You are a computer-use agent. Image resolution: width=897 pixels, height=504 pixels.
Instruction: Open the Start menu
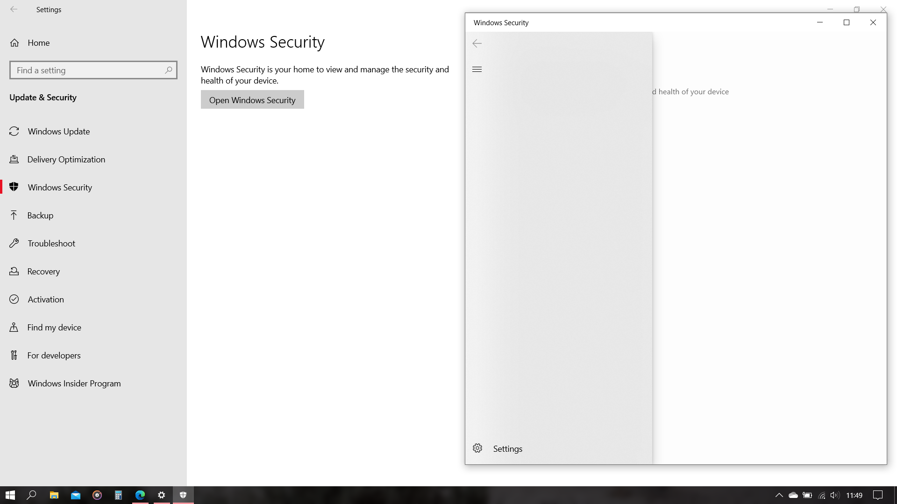(10, 495)
